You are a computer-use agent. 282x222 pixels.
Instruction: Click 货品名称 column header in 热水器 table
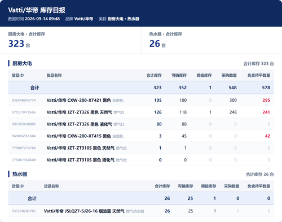(x=51, y=186)
